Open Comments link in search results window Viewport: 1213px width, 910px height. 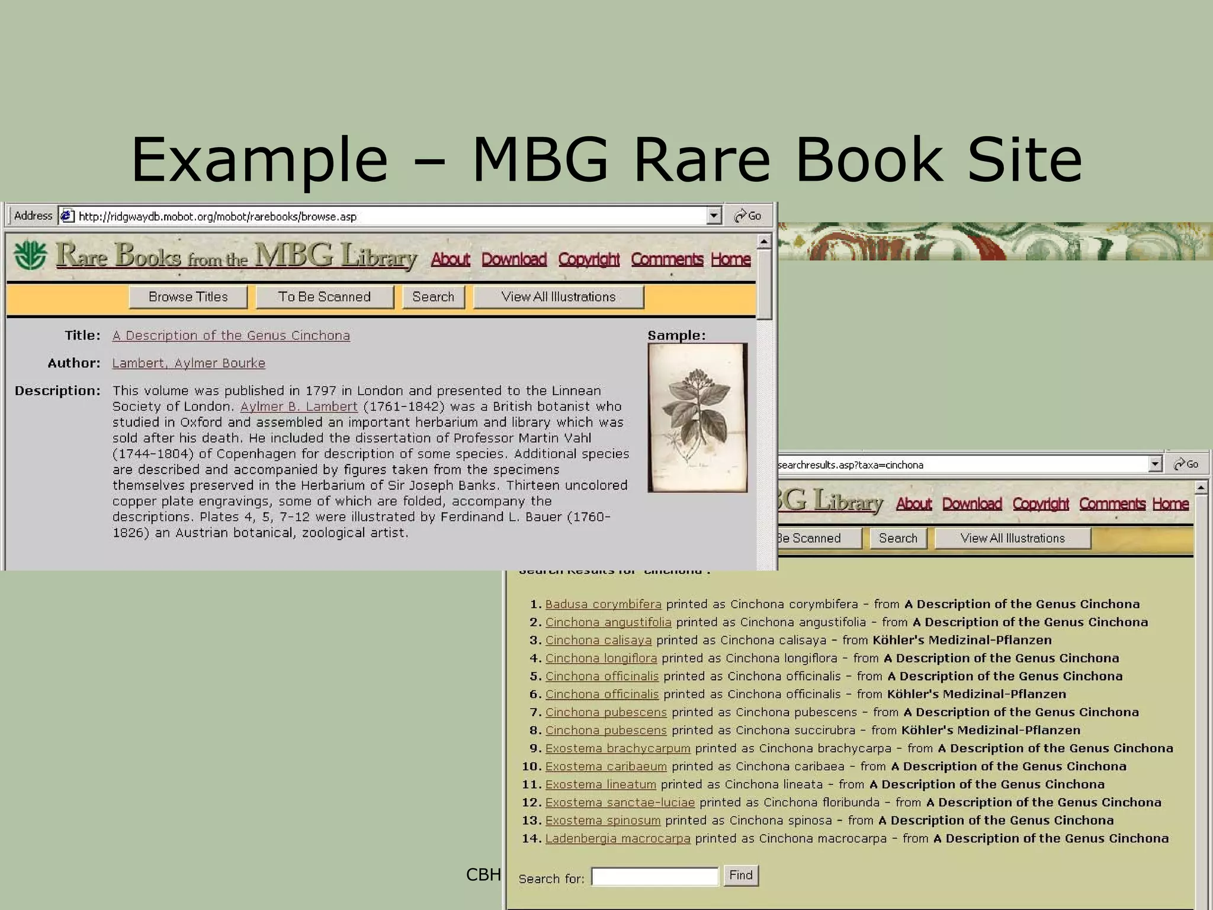[1112, 504]
